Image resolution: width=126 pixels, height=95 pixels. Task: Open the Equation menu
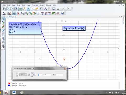point(35,5)
